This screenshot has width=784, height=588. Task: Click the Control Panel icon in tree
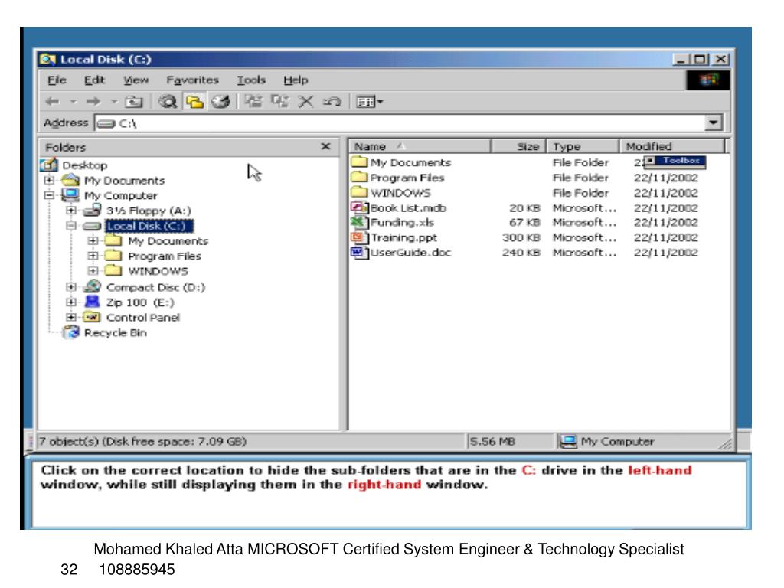92,317
